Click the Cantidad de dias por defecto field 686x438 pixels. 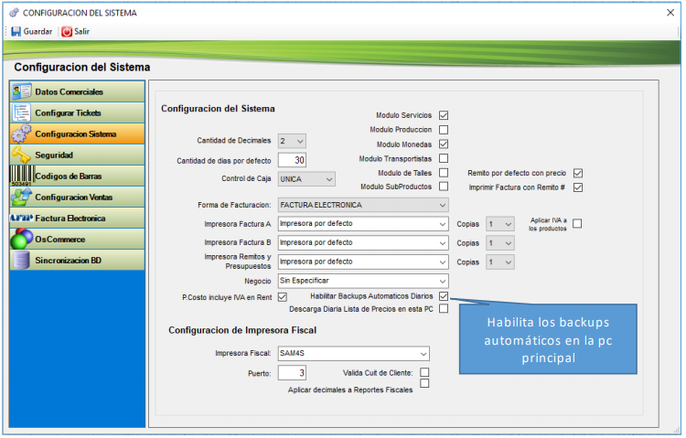(292, 160)
